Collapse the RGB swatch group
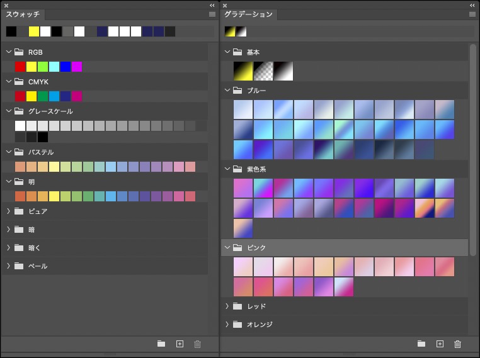The height and width of the screenshot is (358, 480). pos(9,52)
